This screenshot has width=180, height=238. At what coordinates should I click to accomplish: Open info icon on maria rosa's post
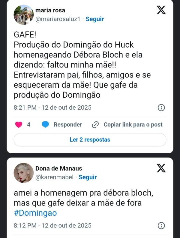click(x=161, y=108)
